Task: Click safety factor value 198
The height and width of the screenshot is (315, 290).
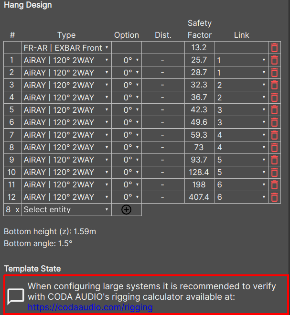Action: (x=199, y=185)
